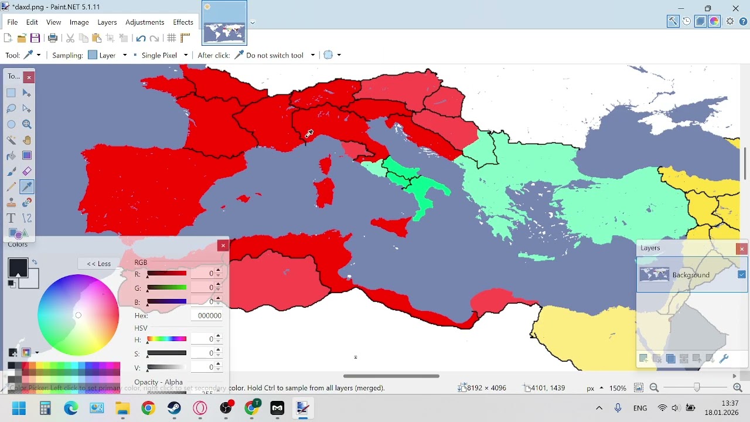The image size is (750, 422).
Task: Click Add New Layer button
Action: [643, 359]
